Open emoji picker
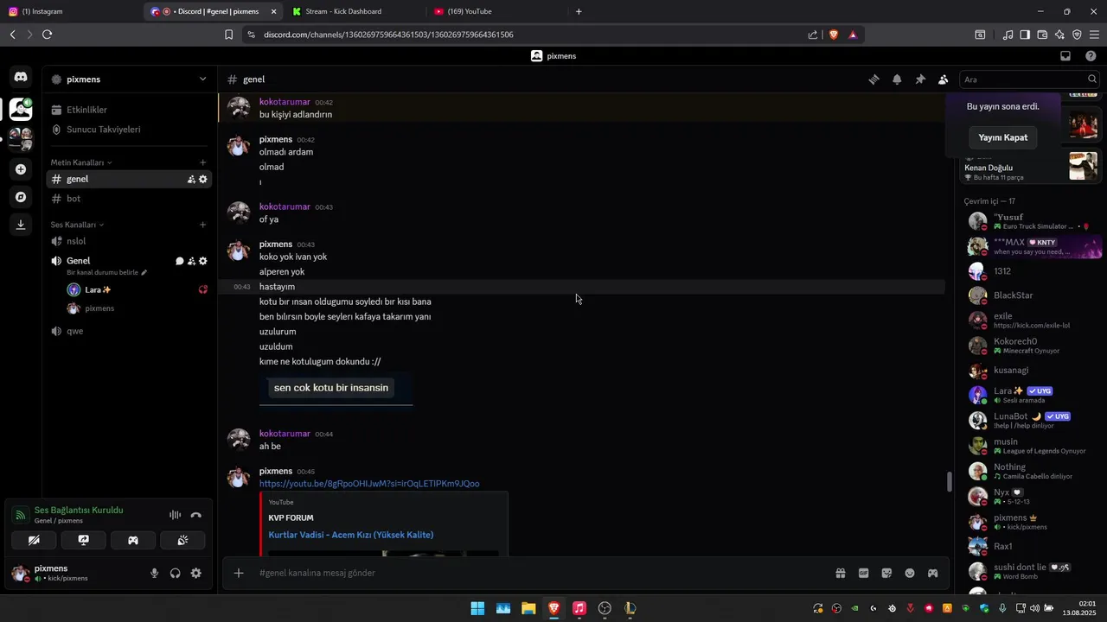The width and height of the screenshot is (1107, 622). click(910, 573)
